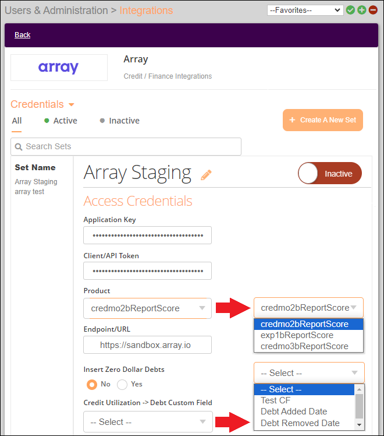
Task: Choose Test CF in custom field list
Action: pyautogui.click(x=304, y=400)
